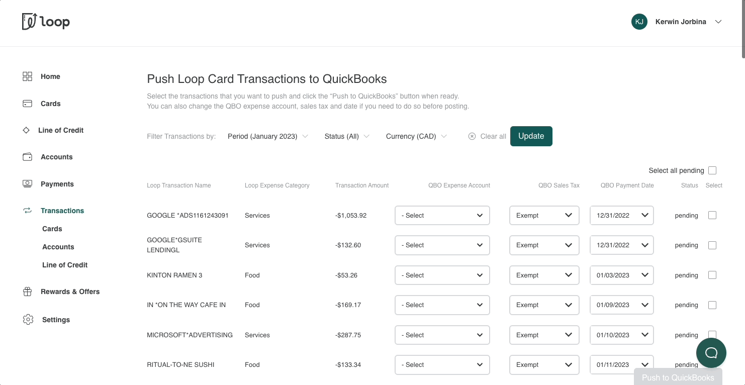Click the Clear all circle-x icon

[472, 136]
